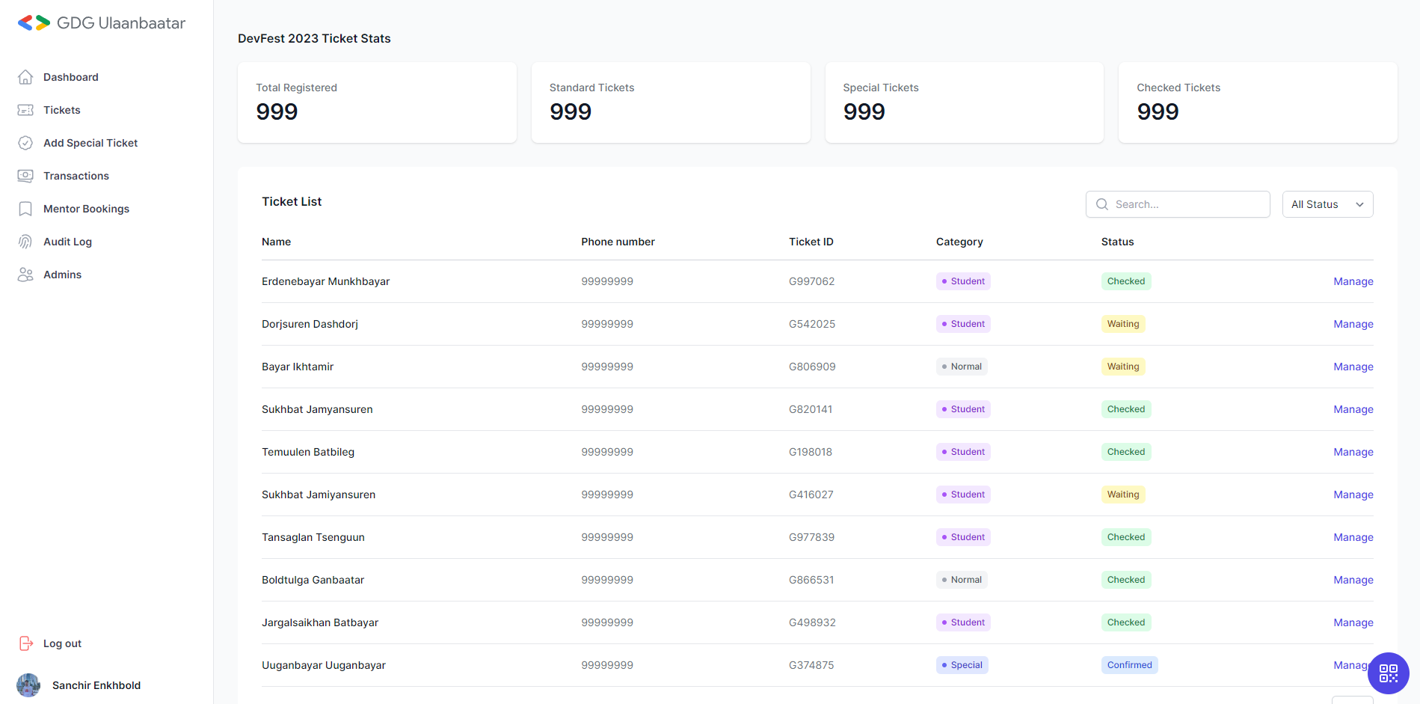
Task: Click the DevFest 2023 Ticket Stats heading
Action: tap(314, 38)
